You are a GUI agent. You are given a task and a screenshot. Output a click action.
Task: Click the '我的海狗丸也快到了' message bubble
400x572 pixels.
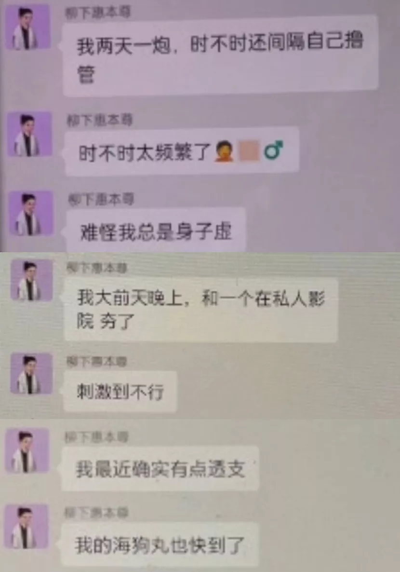pyautogui.click(x=160, y=545)
